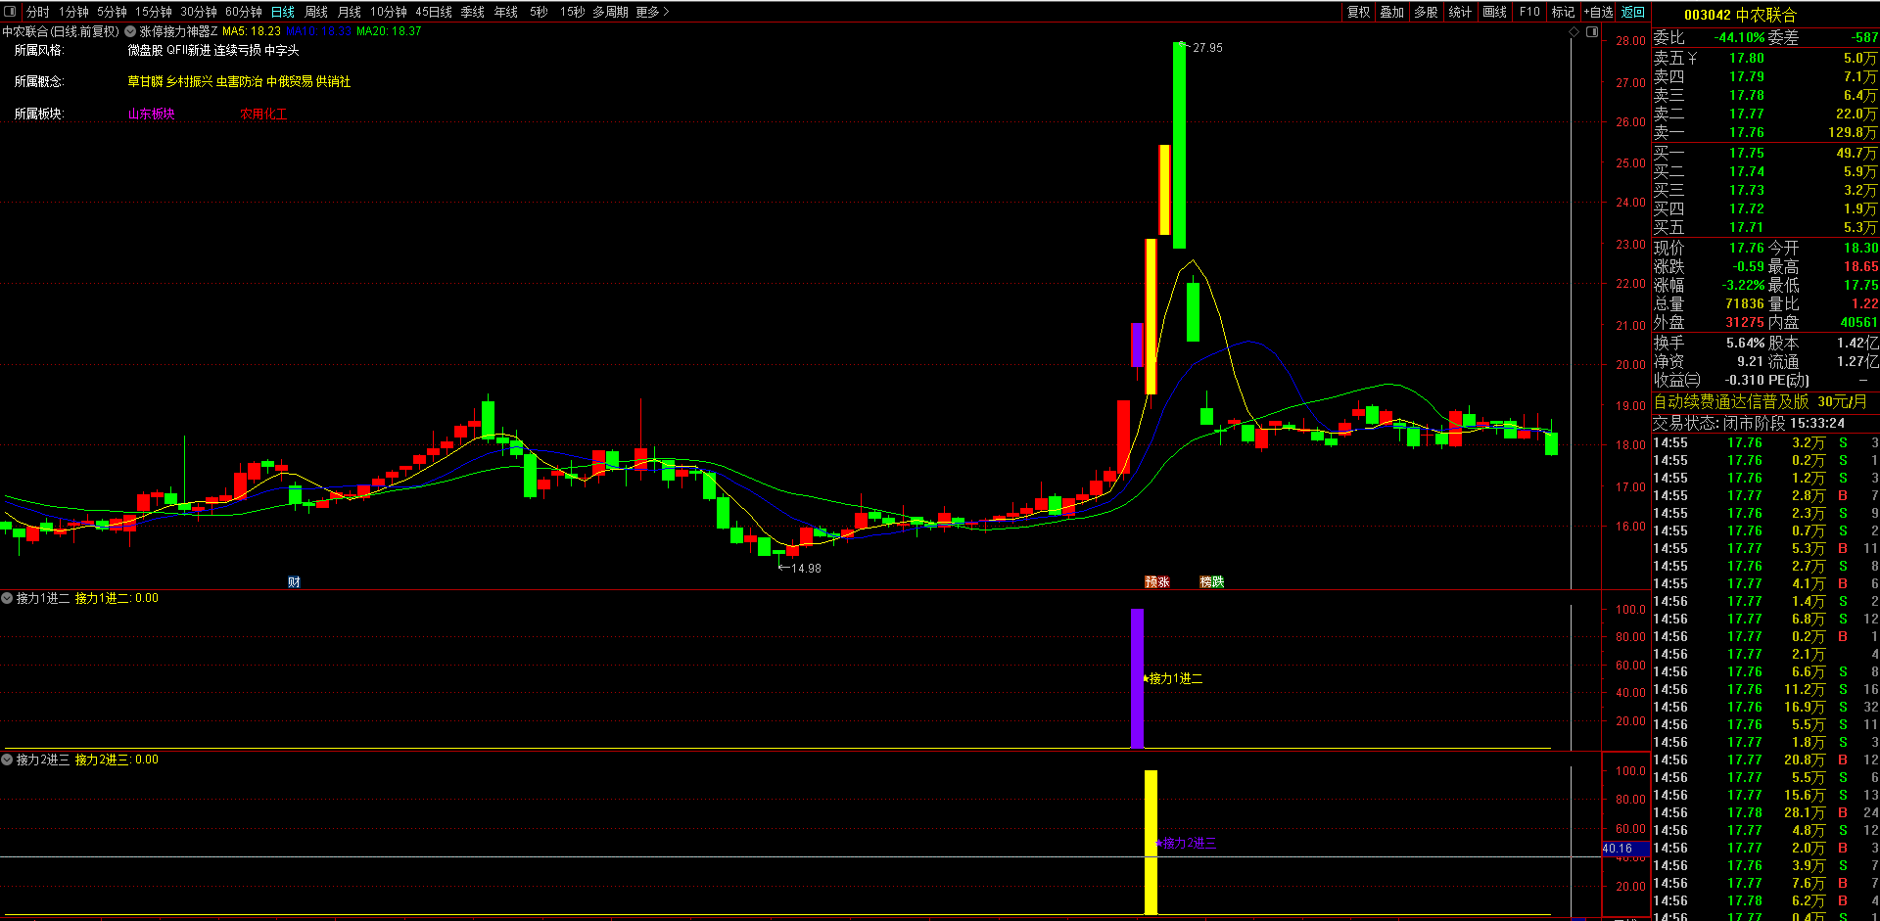The image size is (1880, 921).
Task: Click the 自动续费通达信普及版 30元/月 promo link
Action: coord(1760,402)
